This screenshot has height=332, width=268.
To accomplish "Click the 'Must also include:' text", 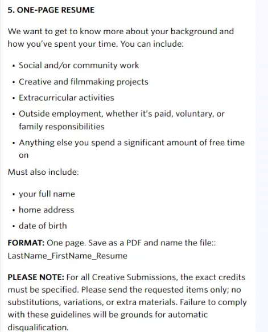I will click(43, 172).
